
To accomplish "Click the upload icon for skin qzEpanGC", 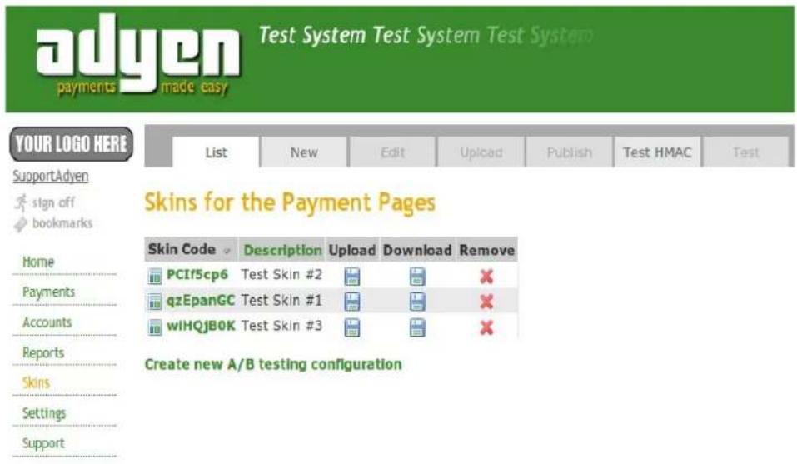I will point(352,302).
